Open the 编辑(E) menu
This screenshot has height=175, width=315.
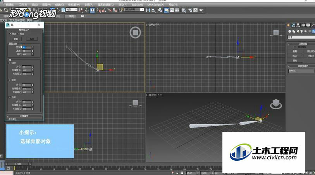10,5
